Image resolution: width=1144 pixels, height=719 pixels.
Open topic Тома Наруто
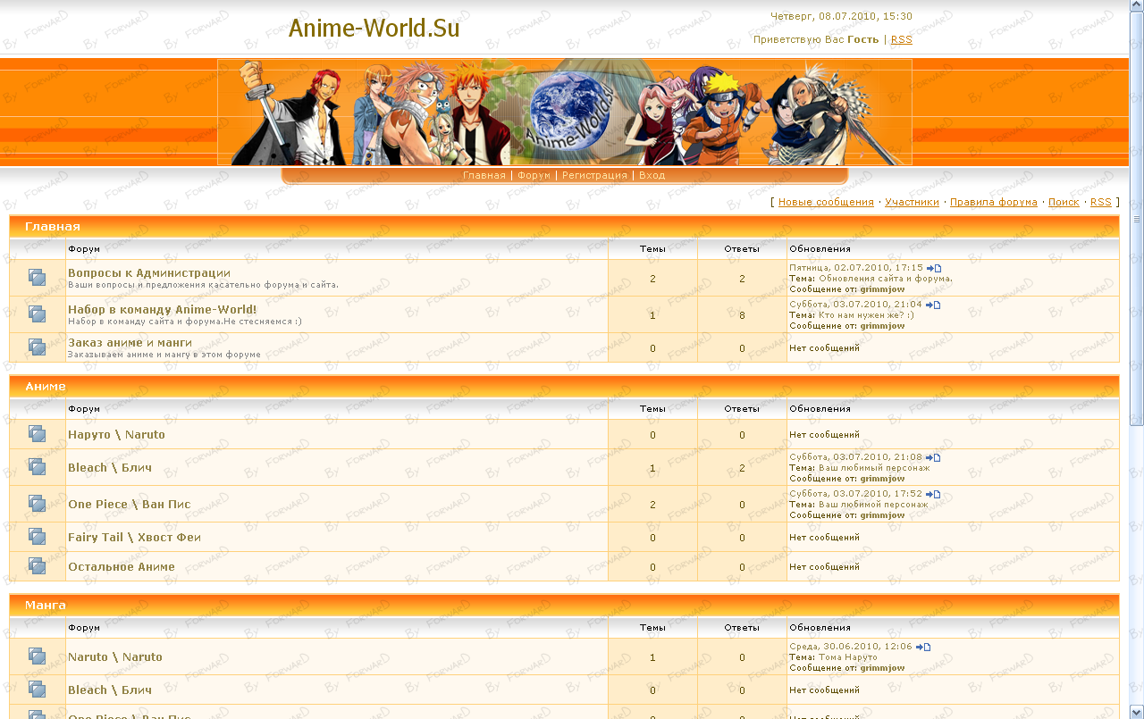[848, 657]
